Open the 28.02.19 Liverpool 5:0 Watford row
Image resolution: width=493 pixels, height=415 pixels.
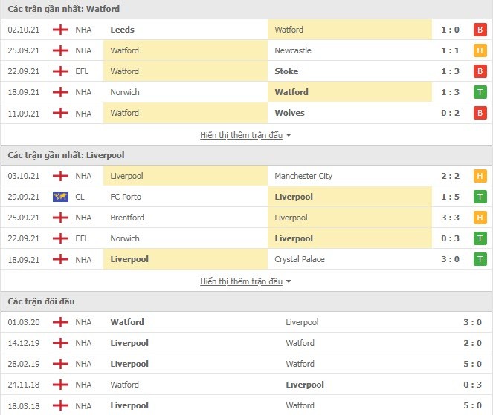246,364
